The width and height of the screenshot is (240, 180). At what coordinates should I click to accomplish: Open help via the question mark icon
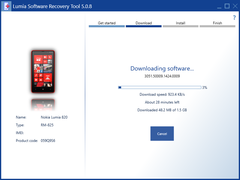tap(234, 18)
